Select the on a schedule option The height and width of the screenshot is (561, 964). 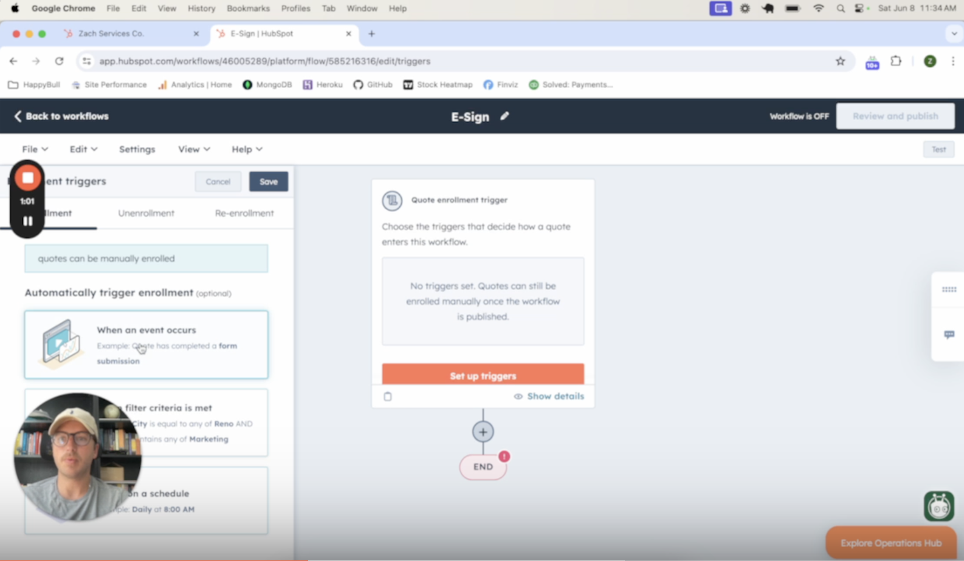coord(146,500)
